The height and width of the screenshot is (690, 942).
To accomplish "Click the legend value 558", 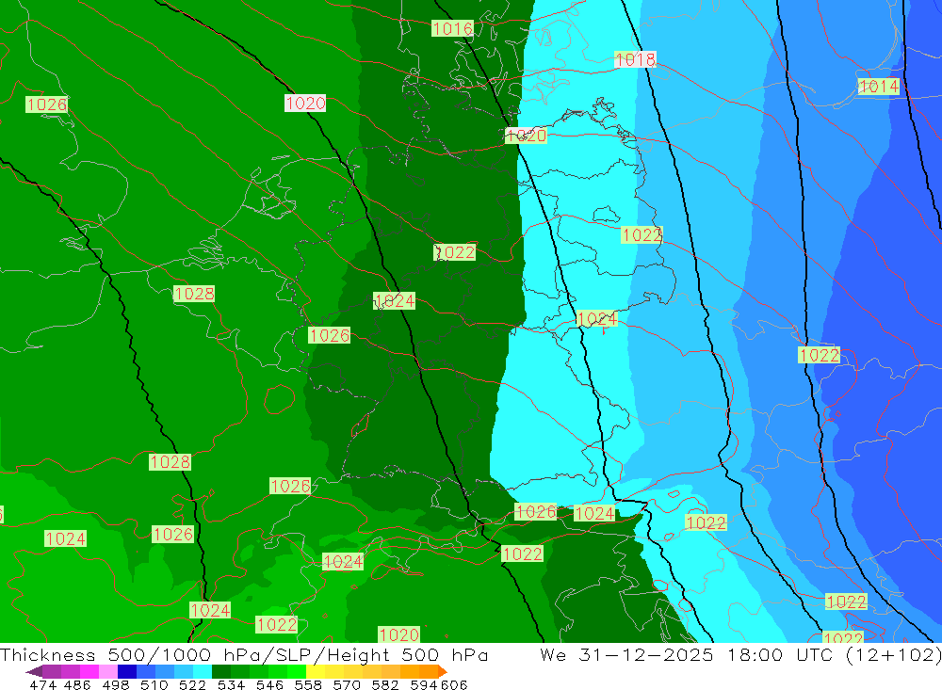I will click(x=308, y=684).
